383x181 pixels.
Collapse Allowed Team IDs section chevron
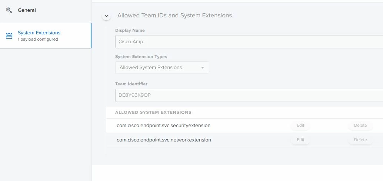point(106,16)
